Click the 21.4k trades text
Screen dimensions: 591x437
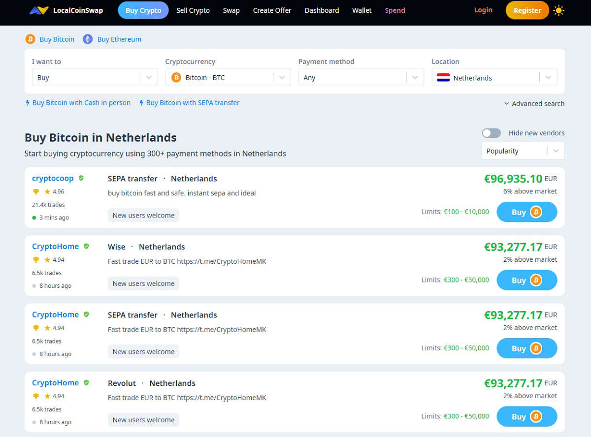pyautogui.click(x=48, y=205)
